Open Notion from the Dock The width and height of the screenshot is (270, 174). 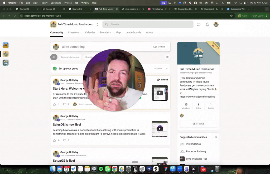tap(135, 169)
